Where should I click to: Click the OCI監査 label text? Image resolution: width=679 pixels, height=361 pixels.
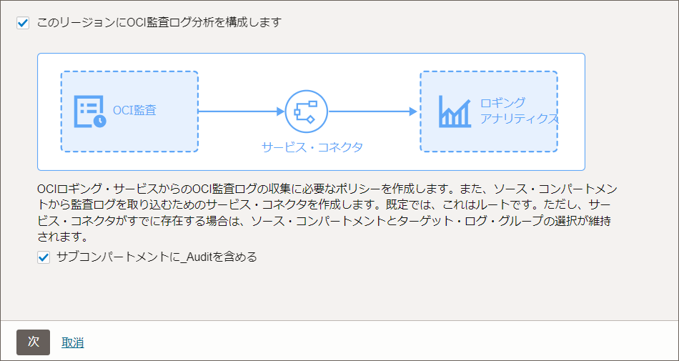point(134,110)
